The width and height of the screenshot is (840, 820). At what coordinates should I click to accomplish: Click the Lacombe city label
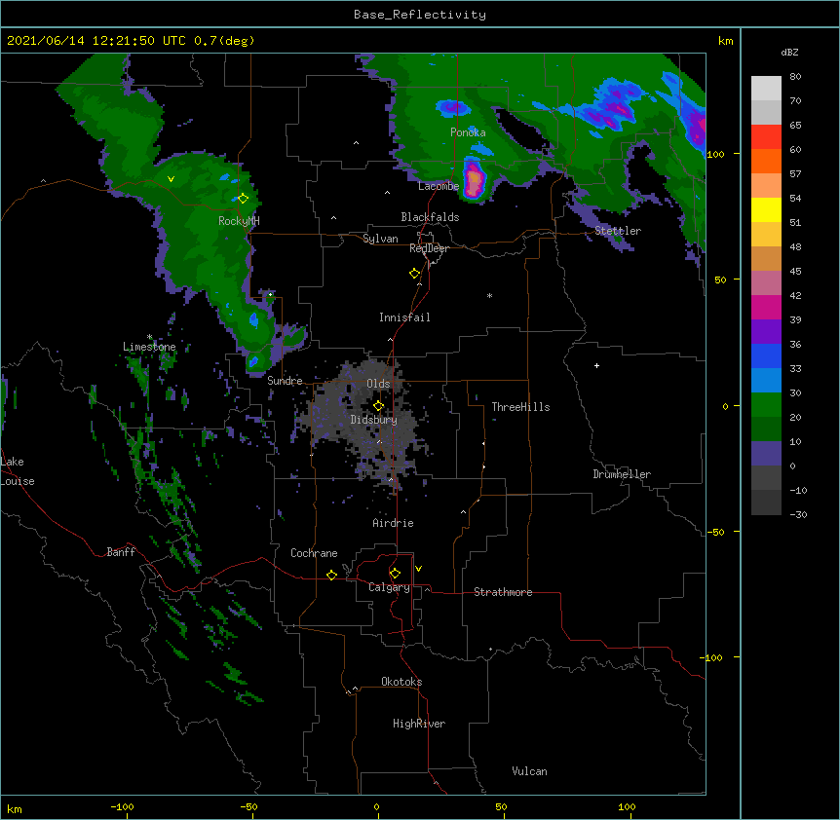pyautogui.click(x=439, y=186)
